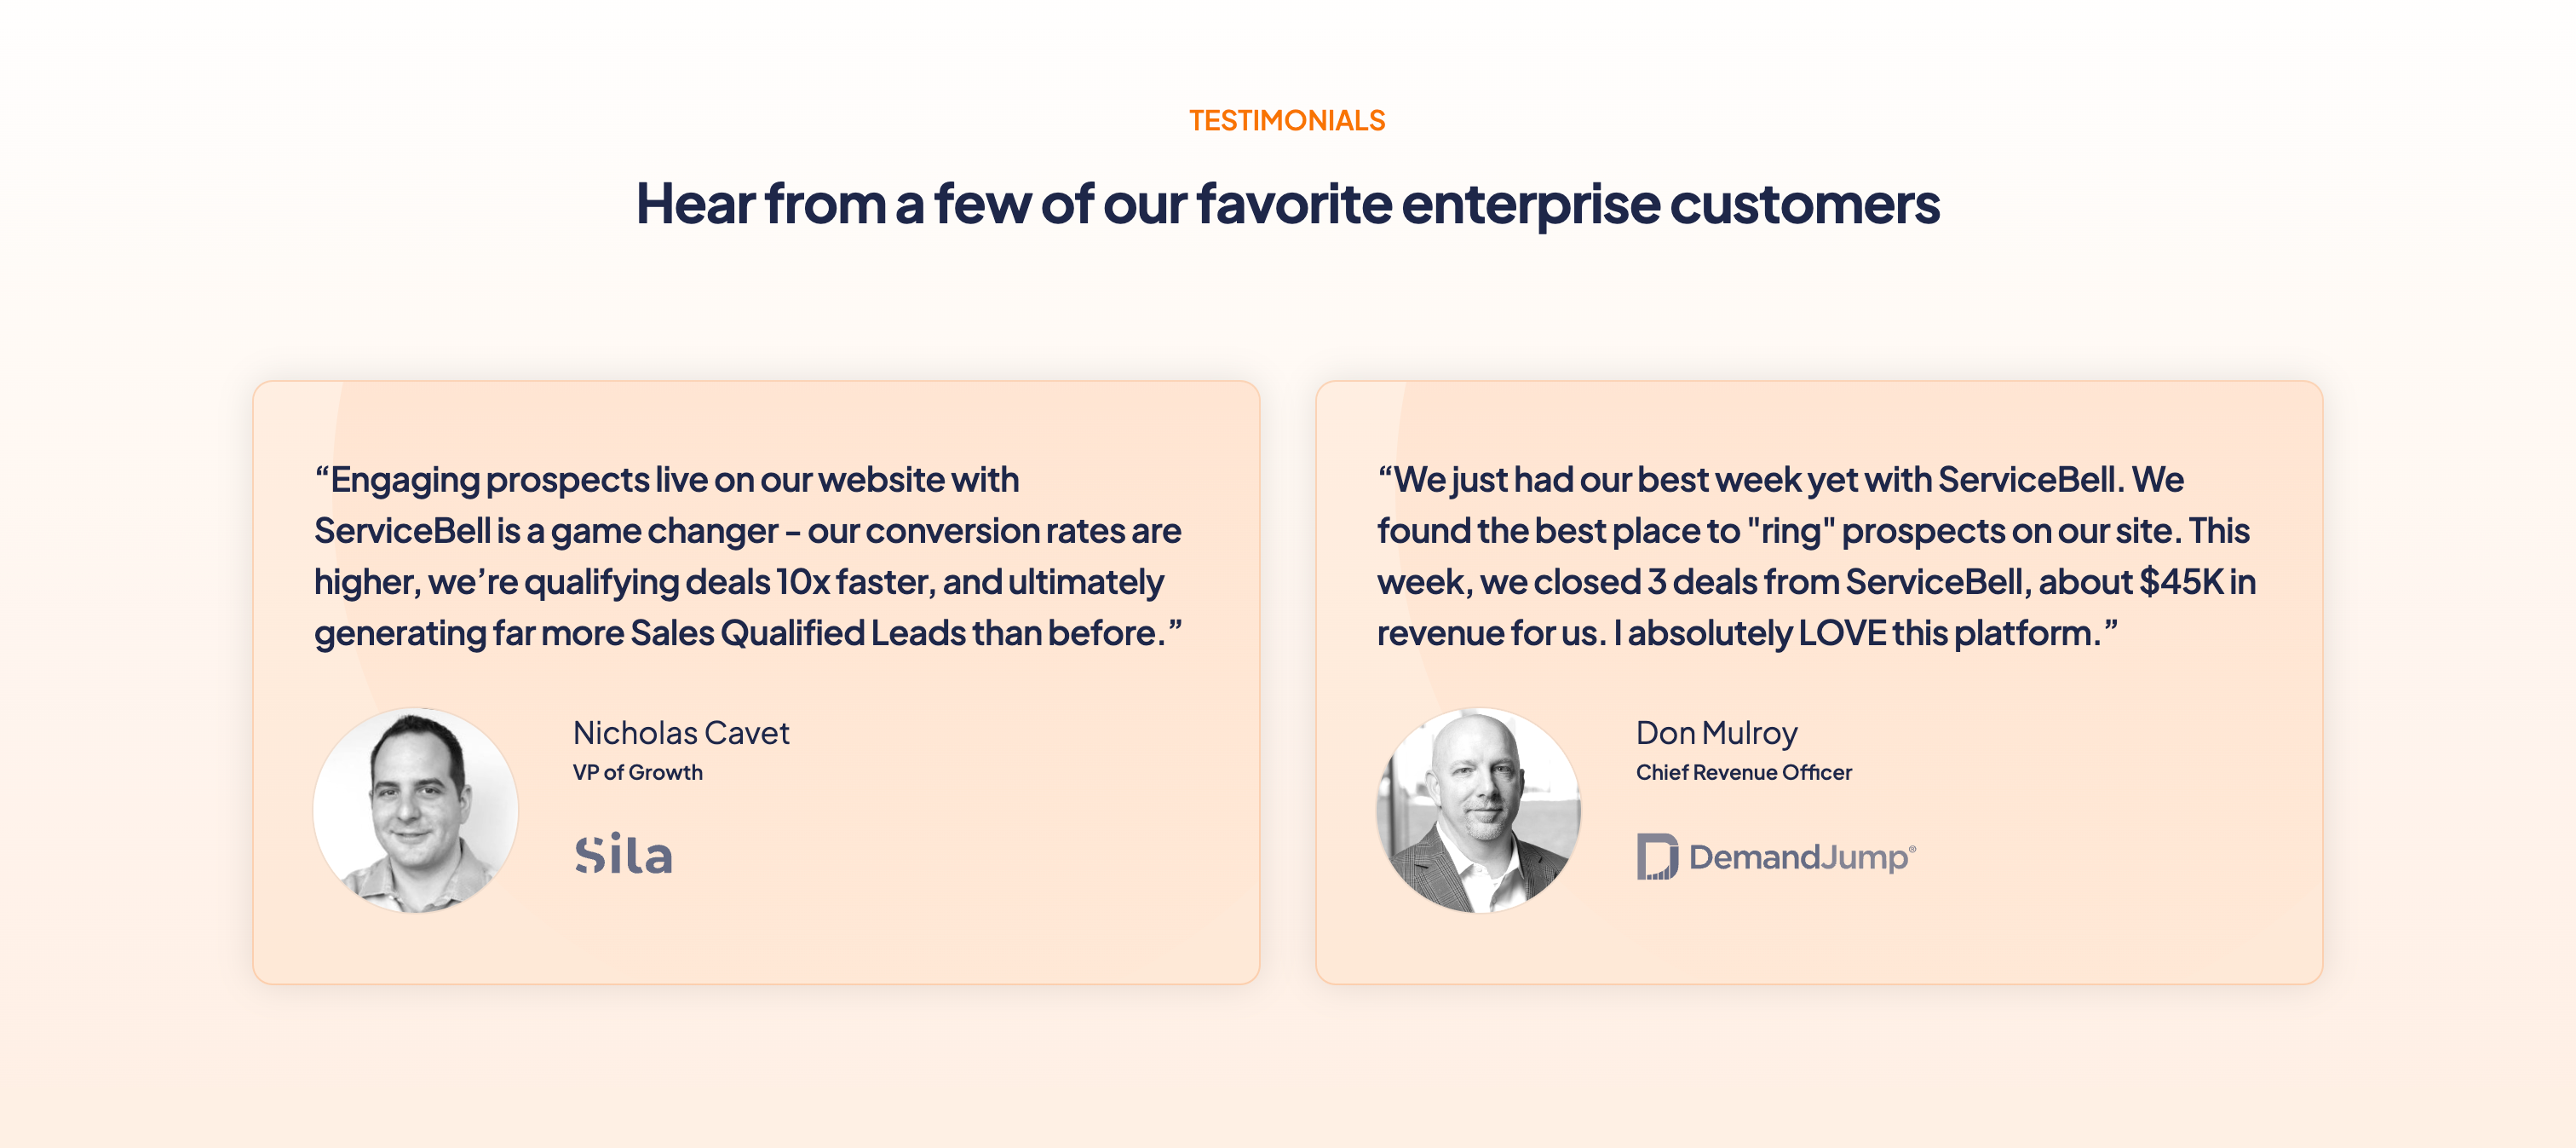Screen dimensions: 2576x1148
Task: Click the word 'LOVE' in the testimonial
Action: [x=1841, y=633]
